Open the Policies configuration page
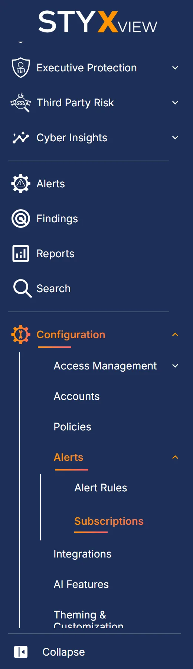 [x=72, y=427]
